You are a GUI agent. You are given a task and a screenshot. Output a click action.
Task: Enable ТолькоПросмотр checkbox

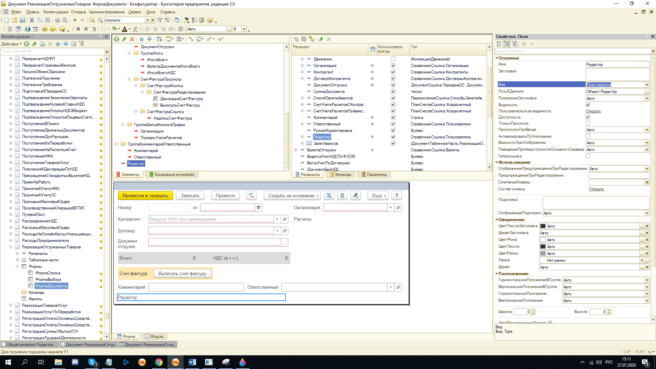click(588, 123)
